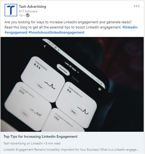Screen dimensions: 145x154
Task: Click the 1d post timestamp
Action: click(21, 16)
